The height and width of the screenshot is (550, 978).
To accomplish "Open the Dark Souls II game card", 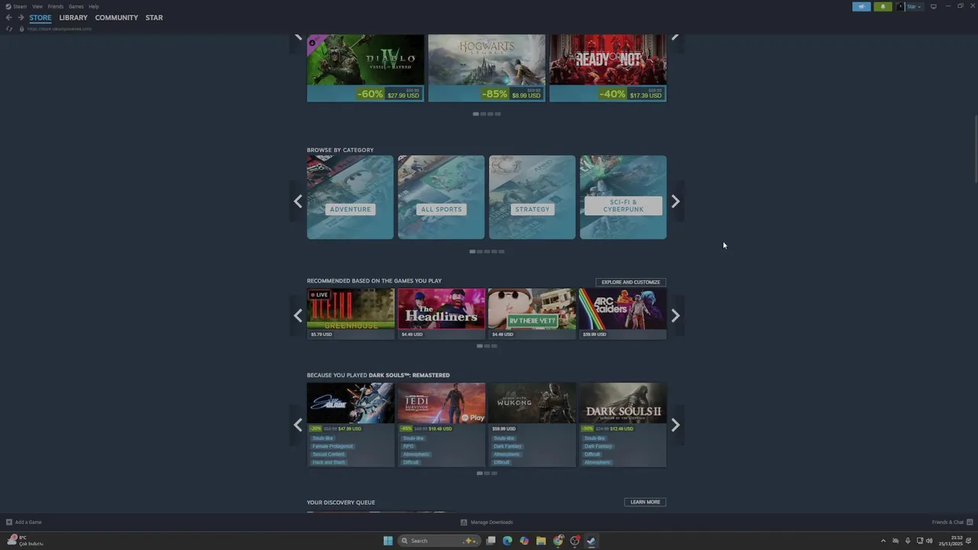I will 623,425.
